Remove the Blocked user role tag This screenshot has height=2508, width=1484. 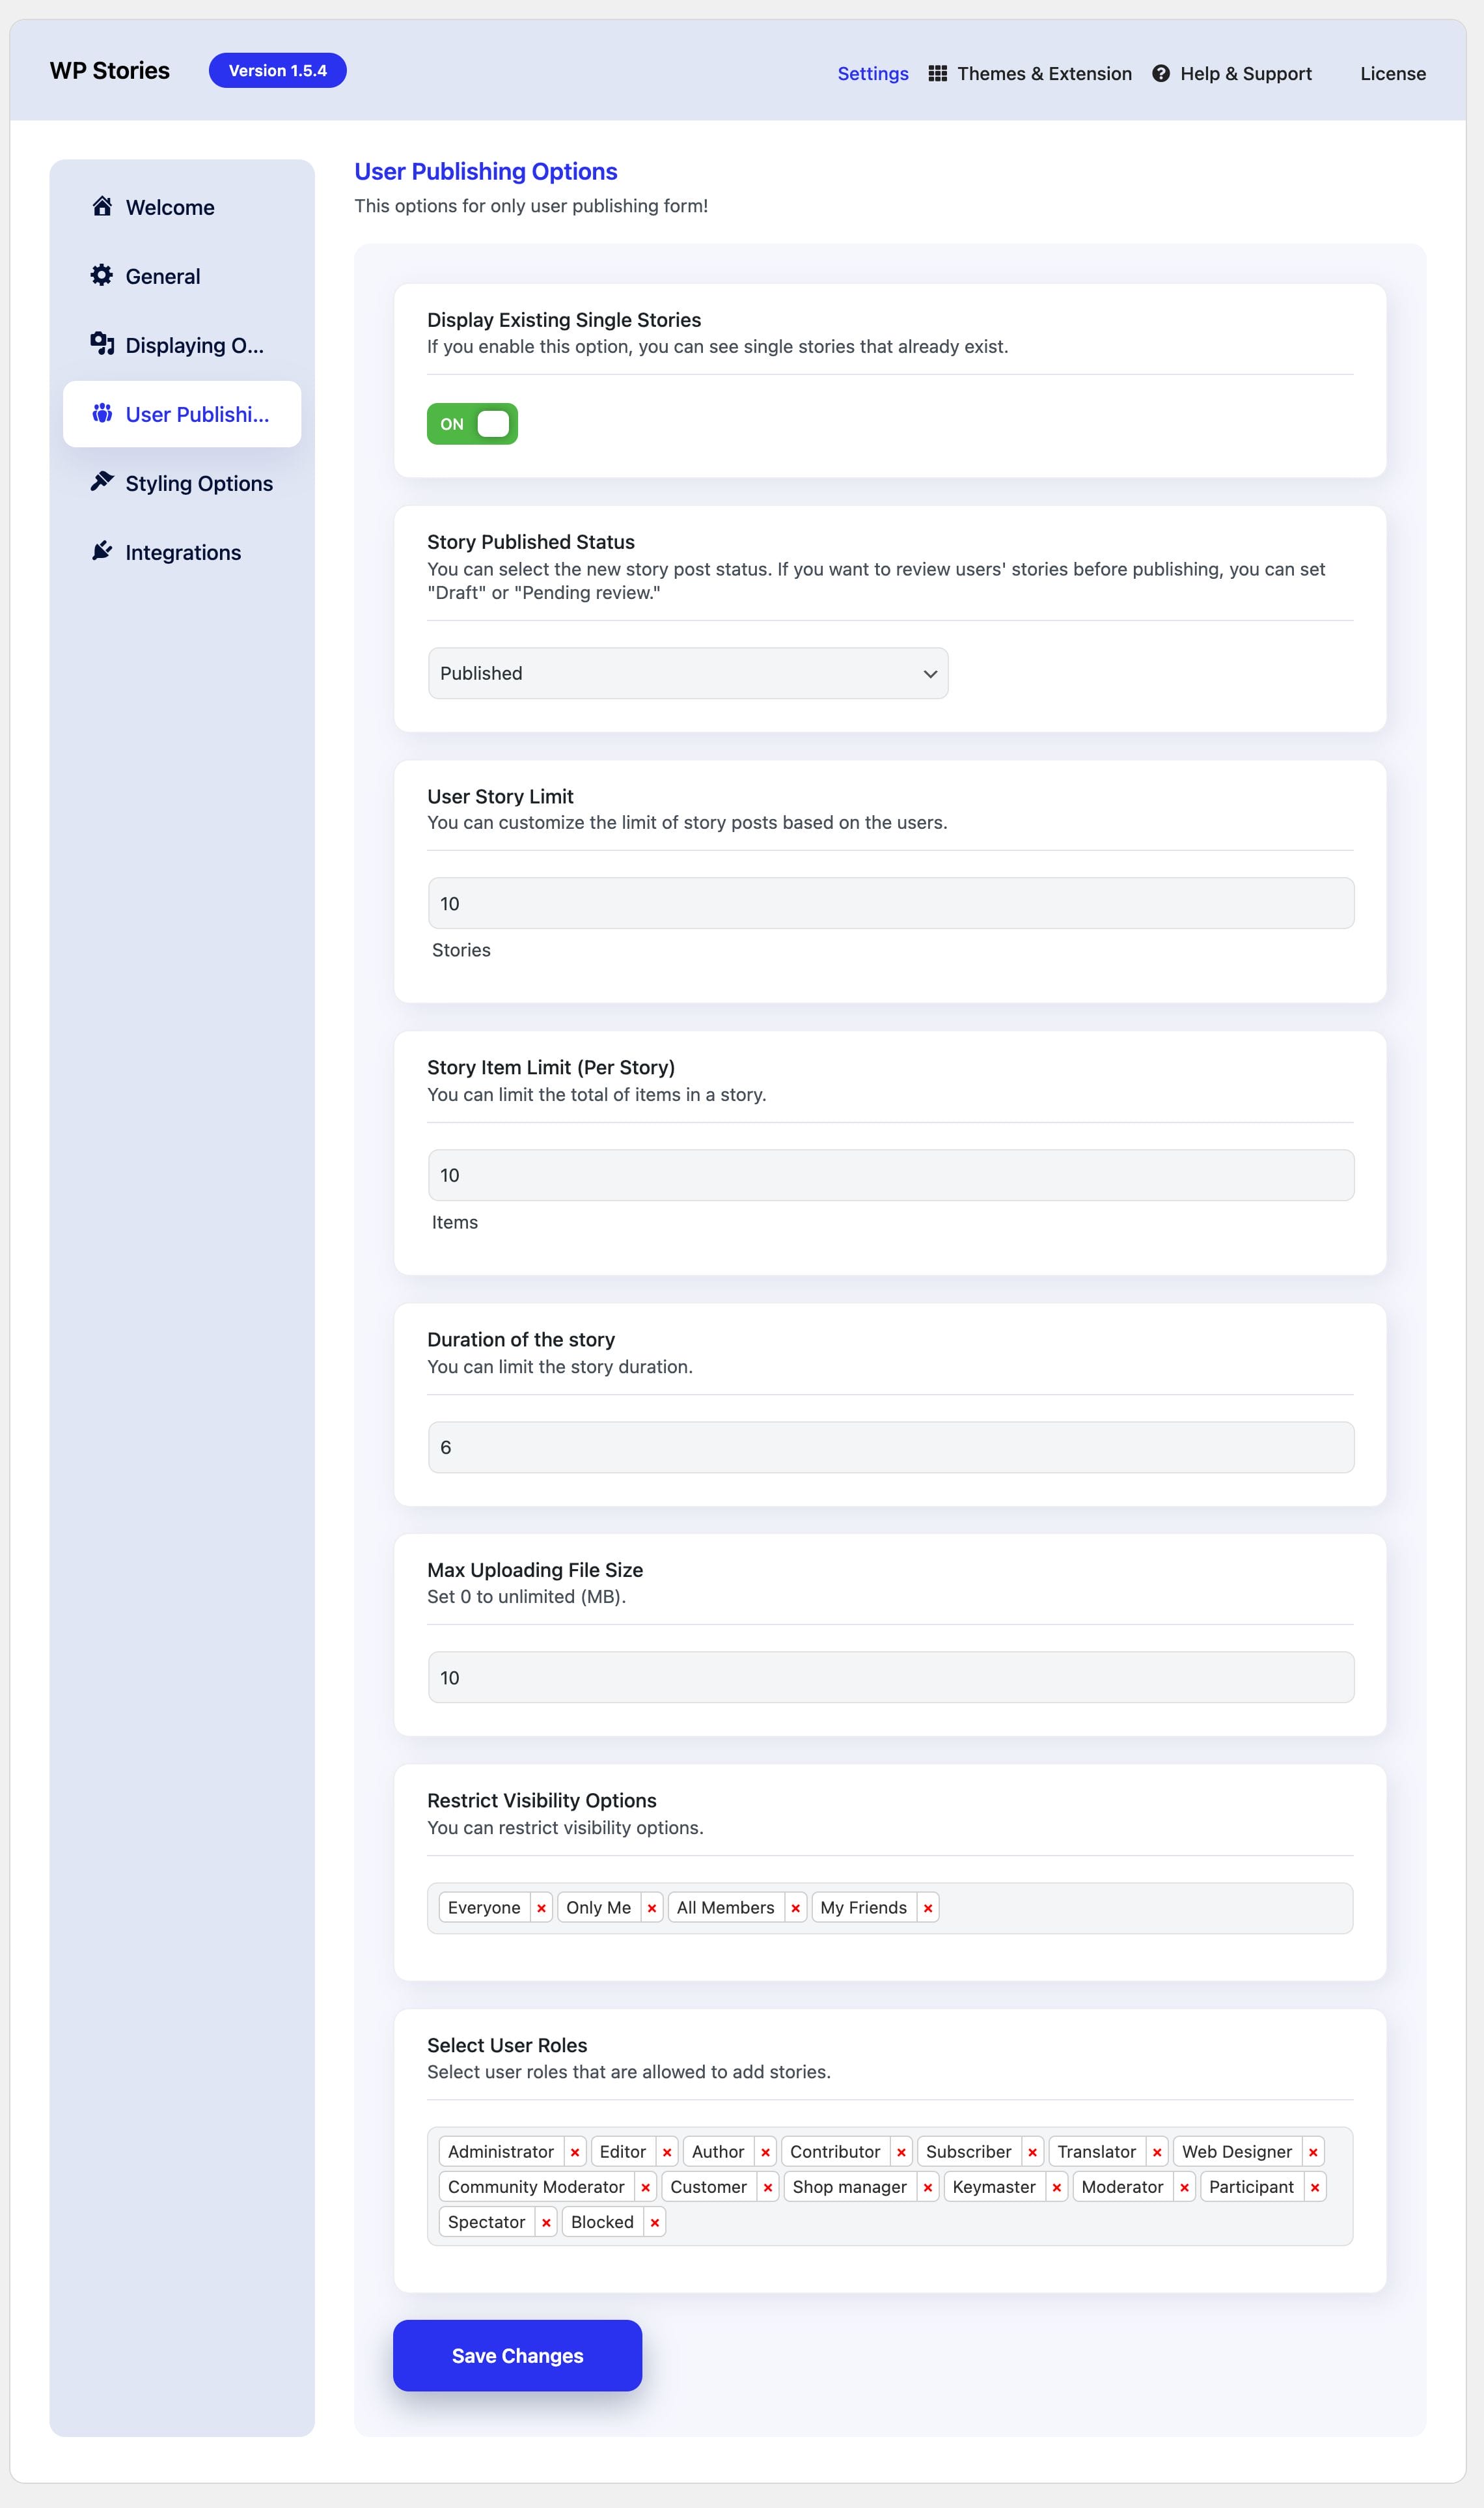pyautogui.click(x=655, y=2222)
